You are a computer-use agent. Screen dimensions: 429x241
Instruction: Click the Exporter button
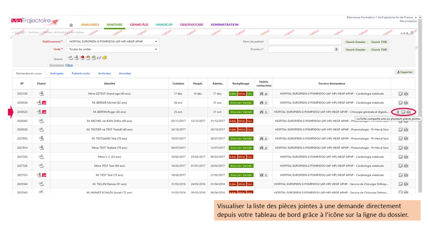(405, 72)
